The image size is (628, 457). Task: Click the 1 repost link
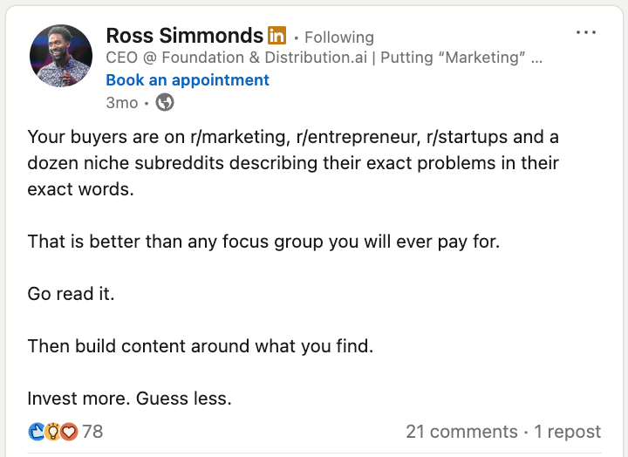568,432
